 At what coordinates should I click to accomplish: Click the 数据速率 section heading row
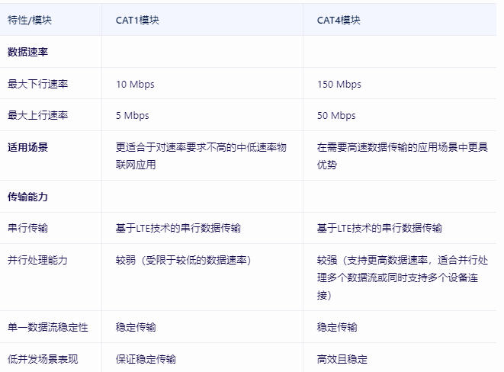pyautogui.click(x=29, y=52)
